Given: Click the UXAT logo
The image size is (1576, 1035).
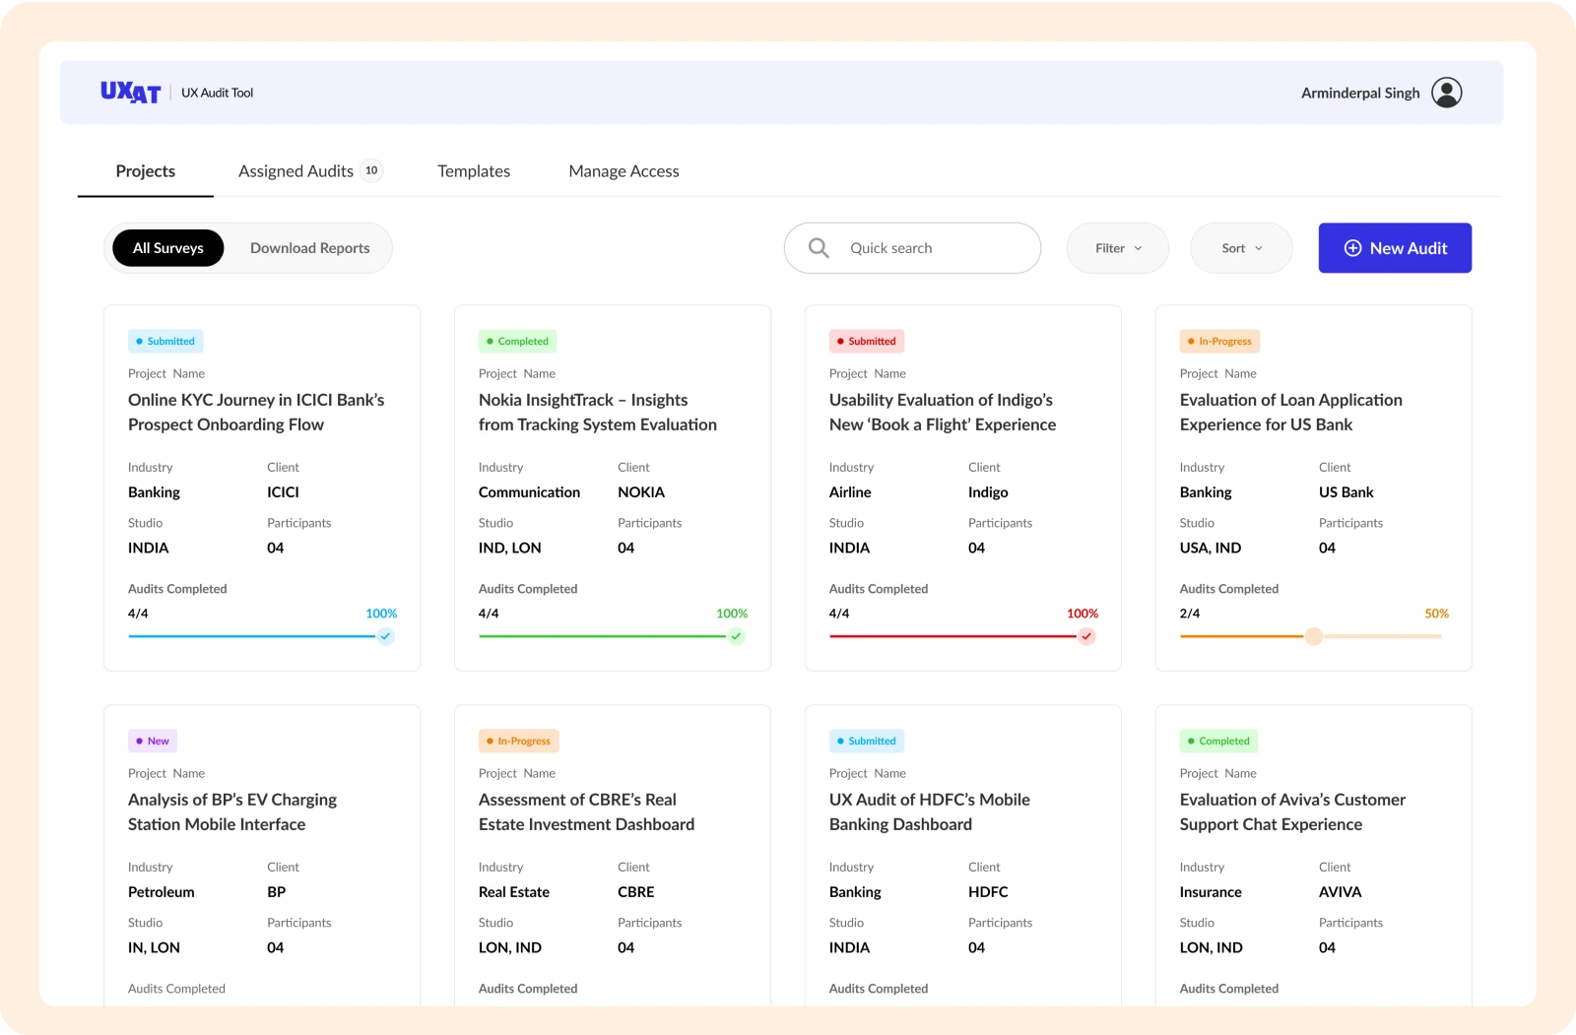Looking at the screenshot, I should [130, 93].
